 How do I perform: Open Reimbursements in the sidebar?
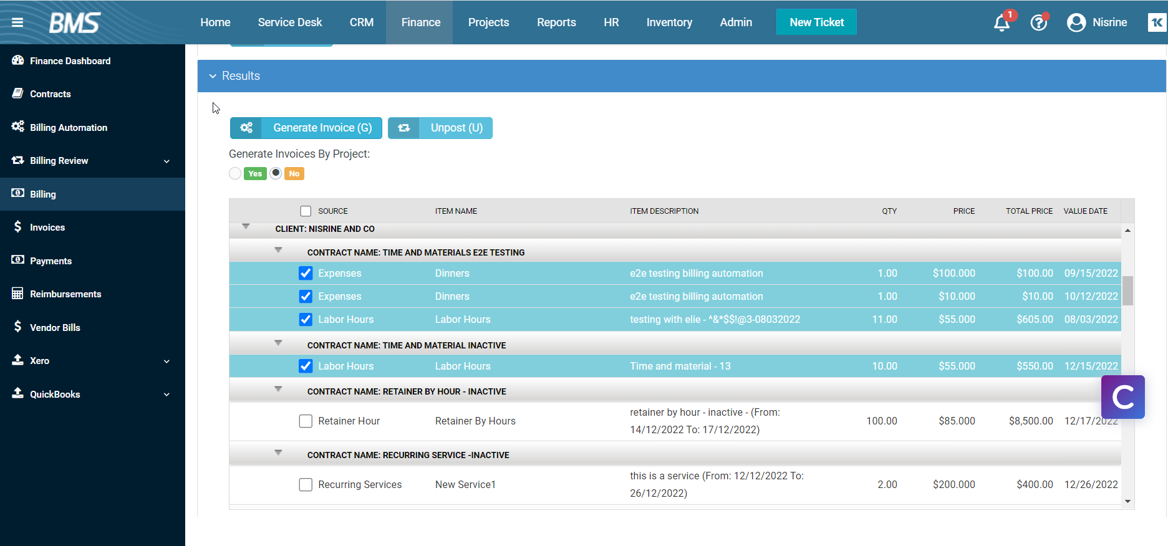pyautogui.click(x=65, y=294)
